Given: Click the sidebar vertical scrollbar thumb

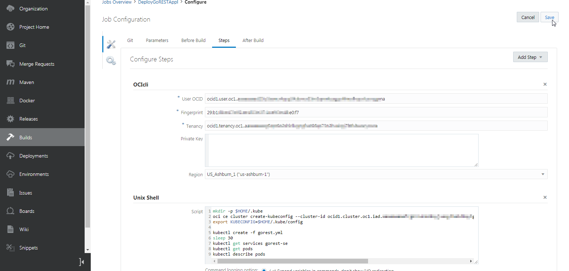Looking at the screenshot, I should click(x=88, y=117).
